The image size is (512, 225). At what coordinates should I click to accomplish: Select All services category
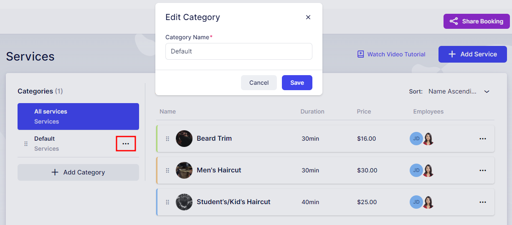(x=78, y=116)
